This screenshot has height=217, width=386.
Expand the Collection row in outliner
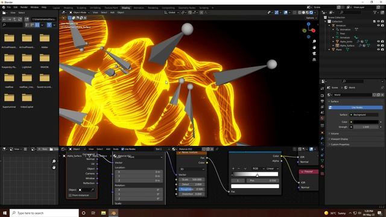click(x=325, y=22)
